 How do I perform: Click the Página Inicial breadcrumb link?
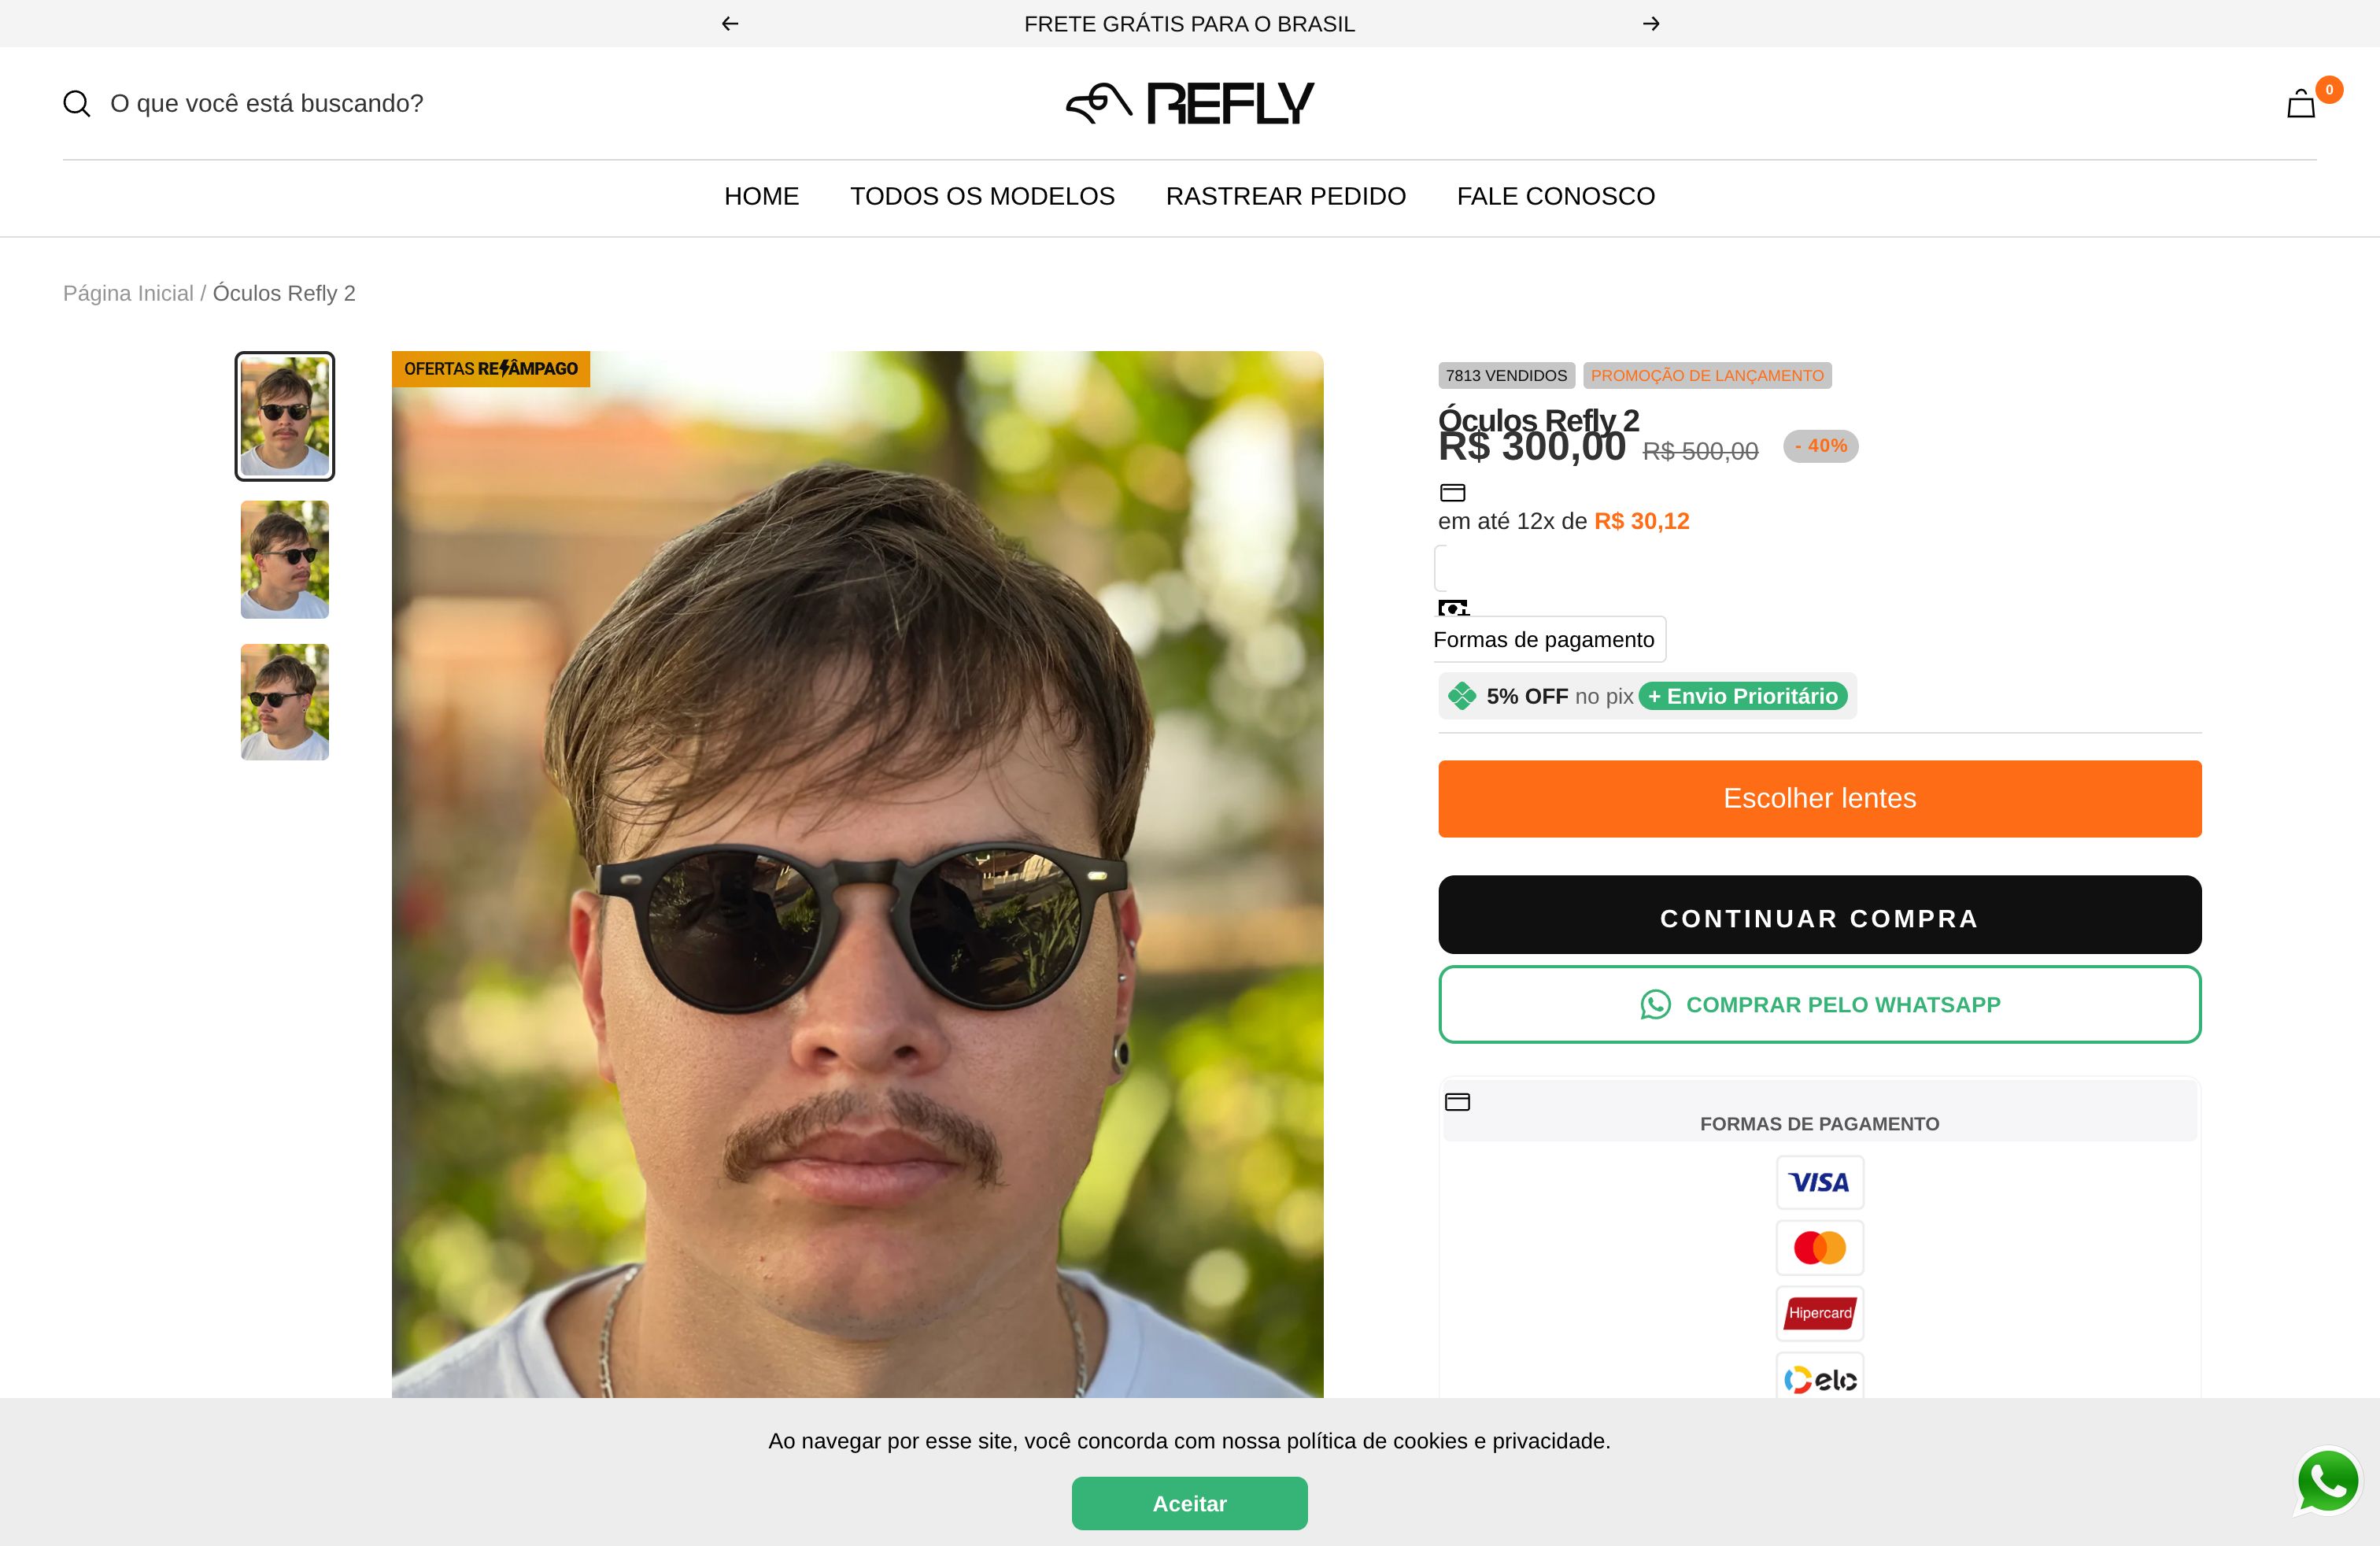pos(129,293)
